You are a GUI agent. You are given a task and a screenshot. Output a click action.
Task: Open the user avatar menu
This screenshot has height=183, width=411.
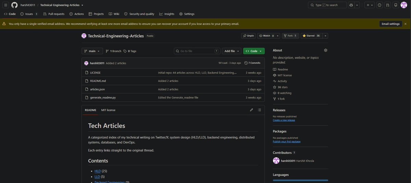coord(404,5)
